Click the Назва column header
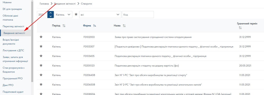 [x=117, y=26]
